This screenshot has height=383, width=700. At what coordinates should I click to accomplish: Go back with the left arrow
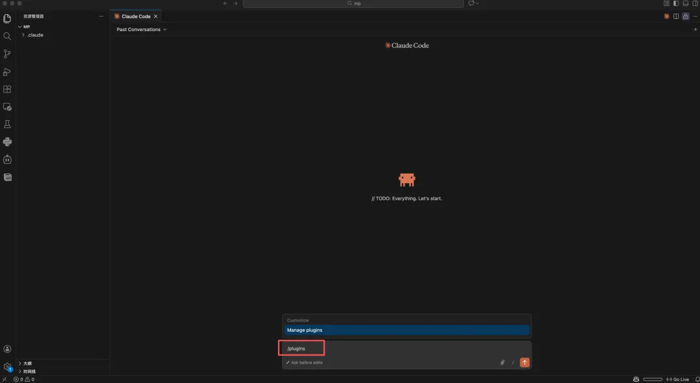tap(226, 3)
